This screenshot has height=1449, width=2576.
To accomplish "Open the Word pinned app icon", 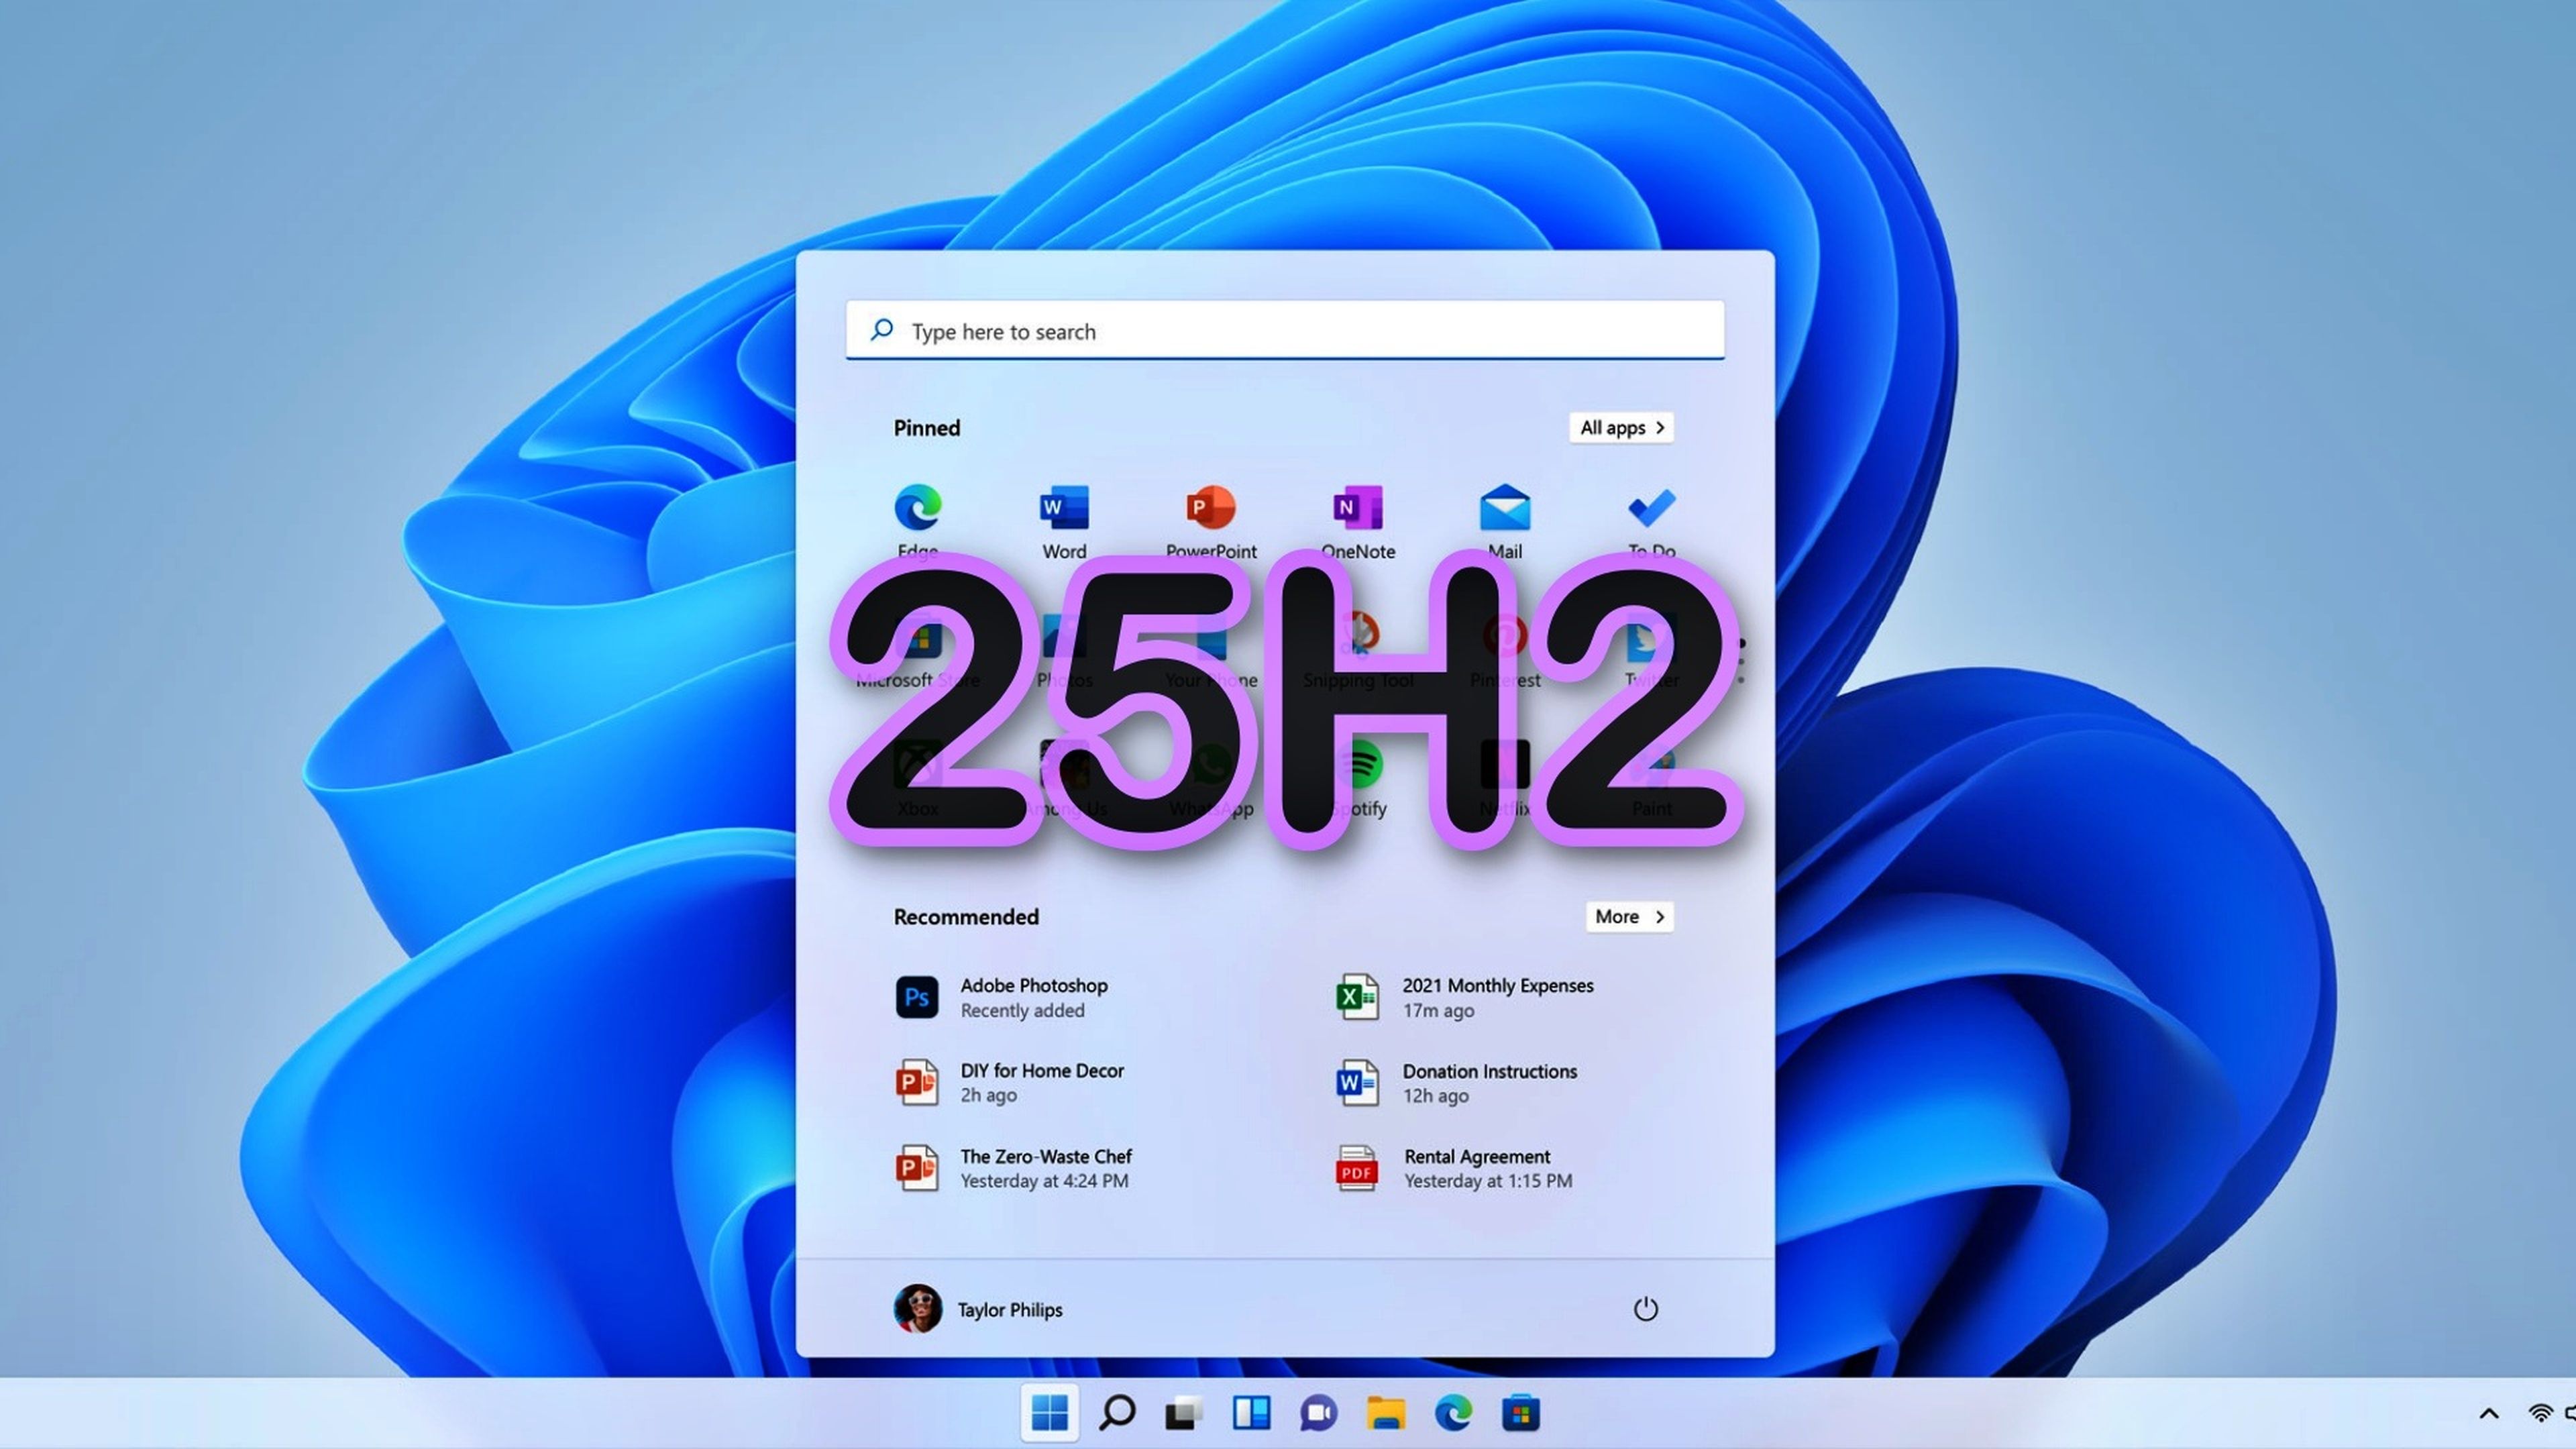I will 1063,508.
